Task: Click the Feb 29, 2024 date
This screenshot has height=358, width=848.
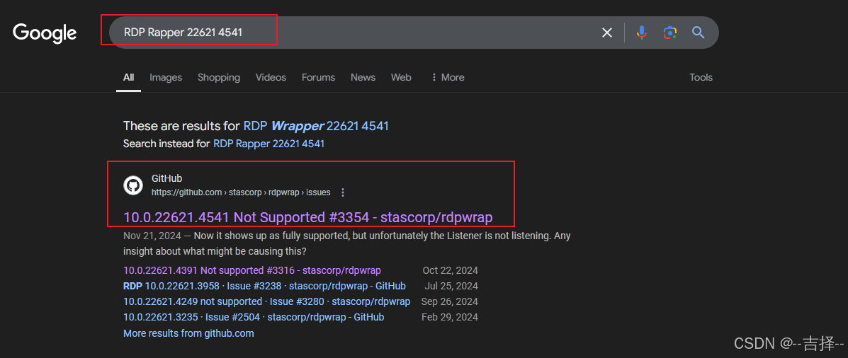Action: point(449,317)
